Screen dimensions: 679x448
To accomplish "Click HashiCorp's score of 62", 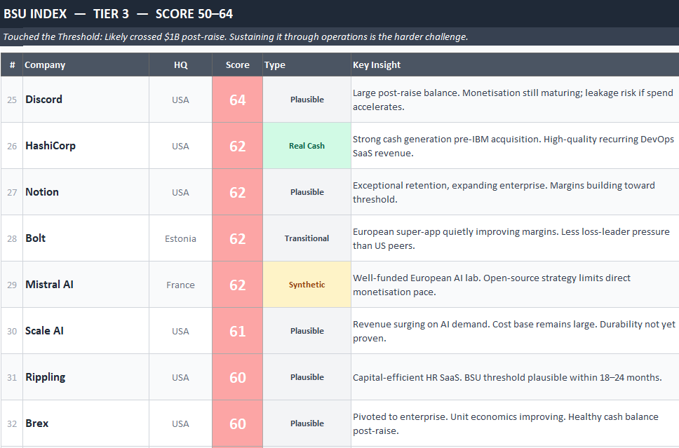I will coord(237,146).
